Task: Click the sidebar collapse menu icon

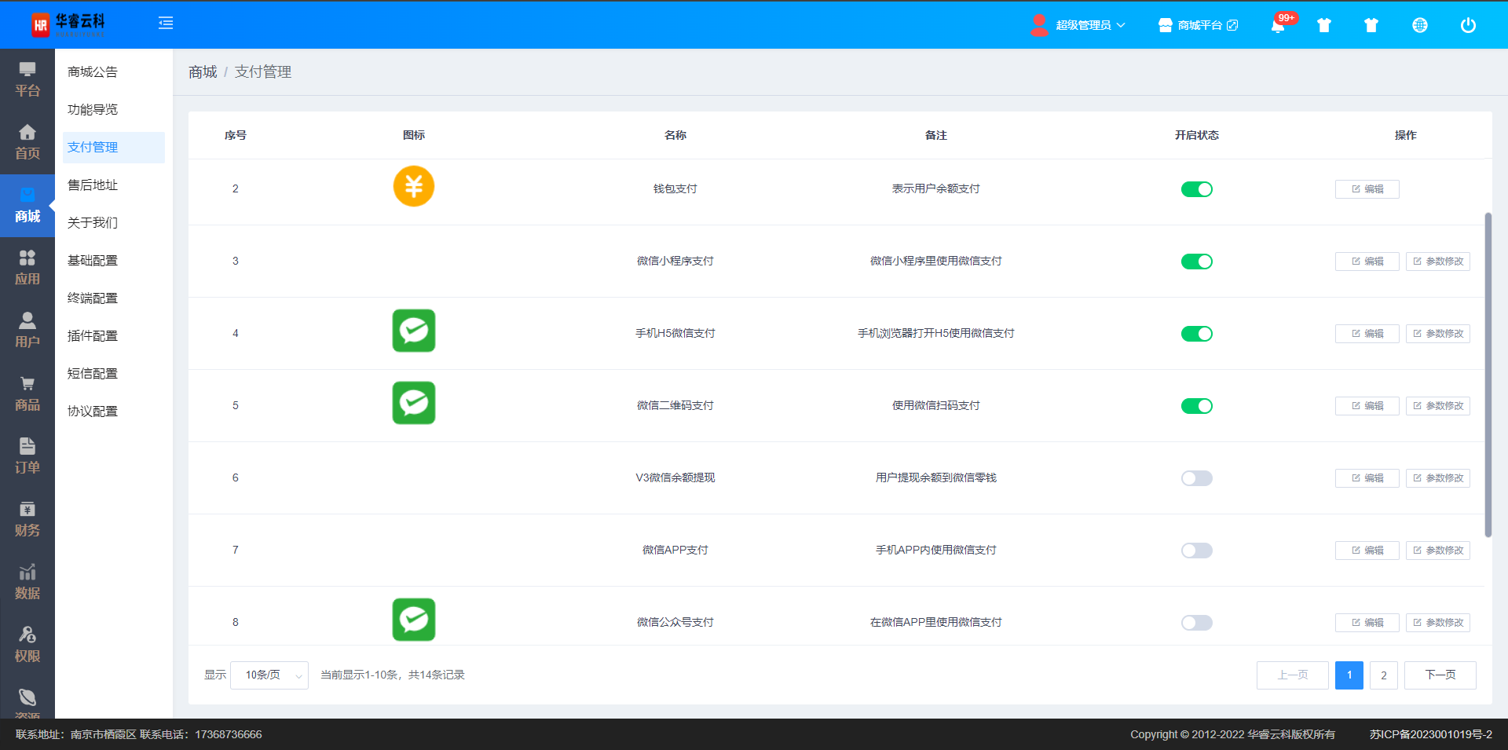Action: (x=166, y=24)
